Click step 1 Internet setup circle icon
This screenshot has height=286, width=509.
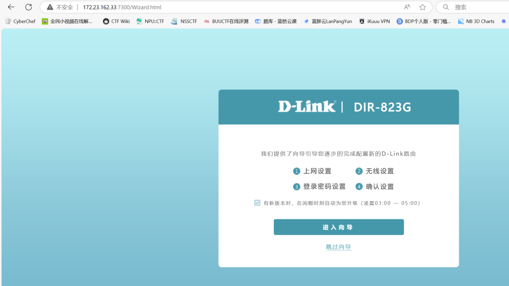click(297, 171)
